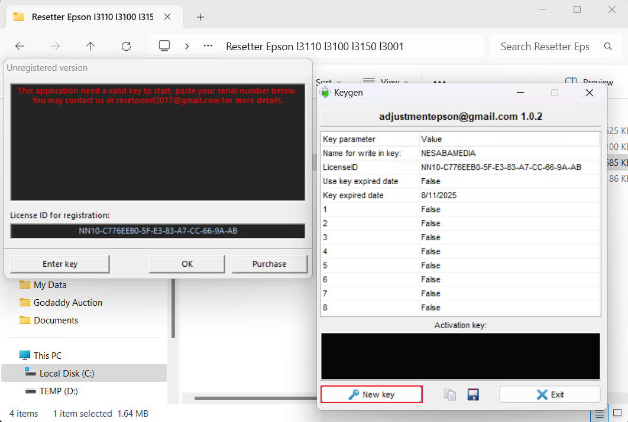The image size is (628, 422).
Task: Switch to details view in status bar
Action: pos(600,414)
